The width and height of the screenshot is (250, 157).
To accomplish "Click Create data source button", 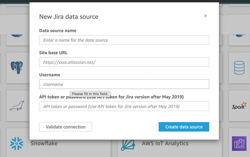I will click(x=184, y=127).
